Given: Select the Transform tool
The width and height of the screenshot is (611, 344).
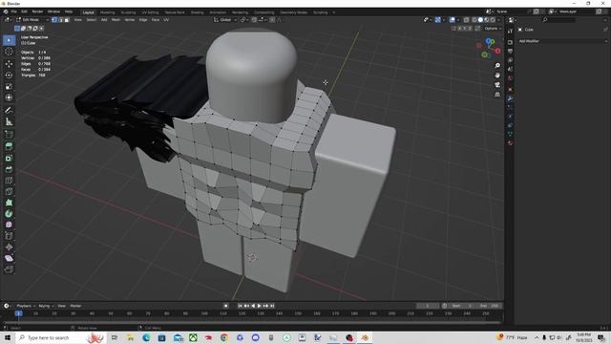Looking at the screenshot, I should (9, 97).
